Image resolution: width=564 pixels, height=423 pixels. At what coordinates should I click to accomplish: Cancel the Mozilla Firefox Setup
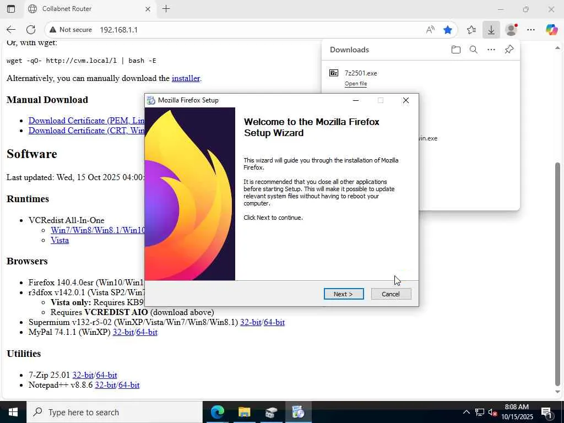click(391, 294)
